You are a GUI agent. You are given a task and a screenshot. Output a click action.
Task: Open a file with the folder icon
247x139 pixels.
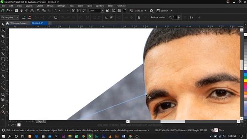pyautogui.click(x=8, y=11)
